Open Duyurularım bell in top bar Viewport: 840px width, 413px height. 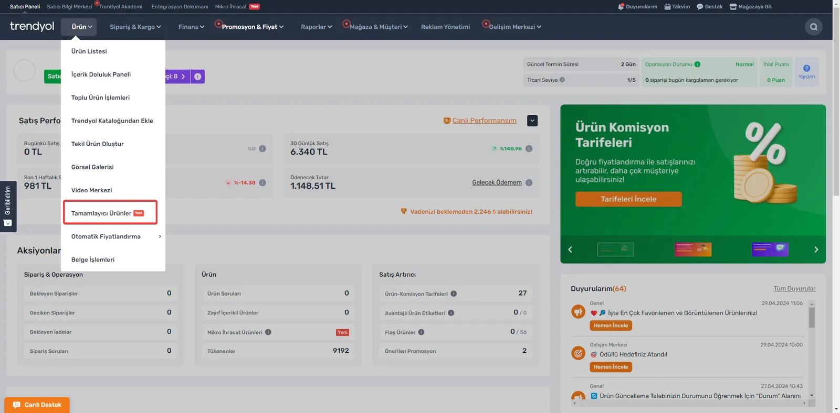(x=637, y=7)
